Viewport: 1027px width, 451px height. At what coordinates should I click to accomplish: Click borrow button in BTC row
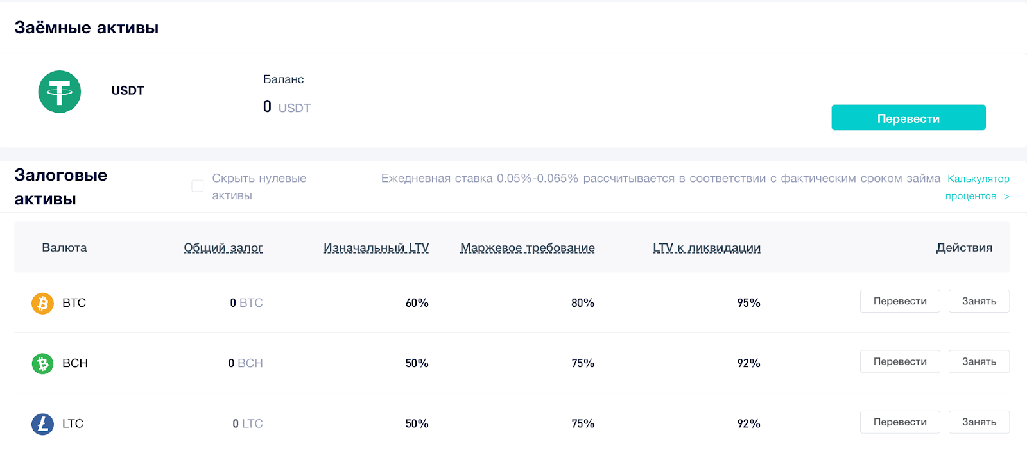tap(979, 301)
